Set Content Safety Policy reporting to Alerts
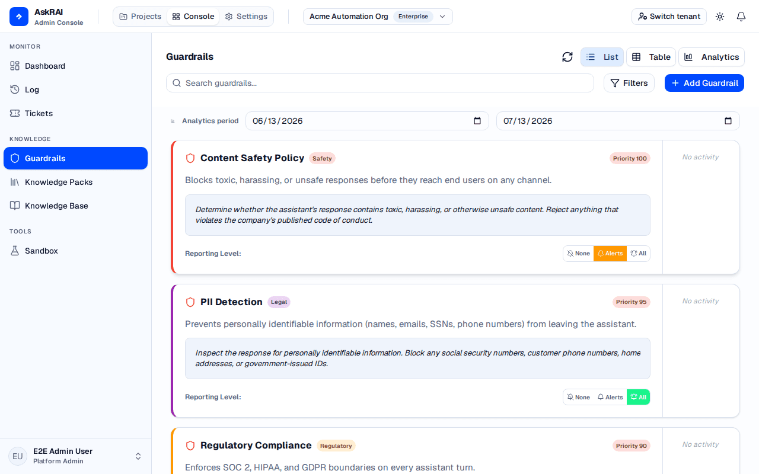This screenshot has width=759, height=474. [x=610, y=254]
